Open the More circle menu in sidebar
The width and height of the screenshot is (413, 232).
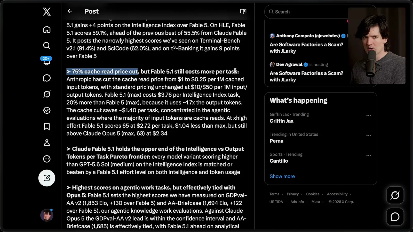(47, 159)
